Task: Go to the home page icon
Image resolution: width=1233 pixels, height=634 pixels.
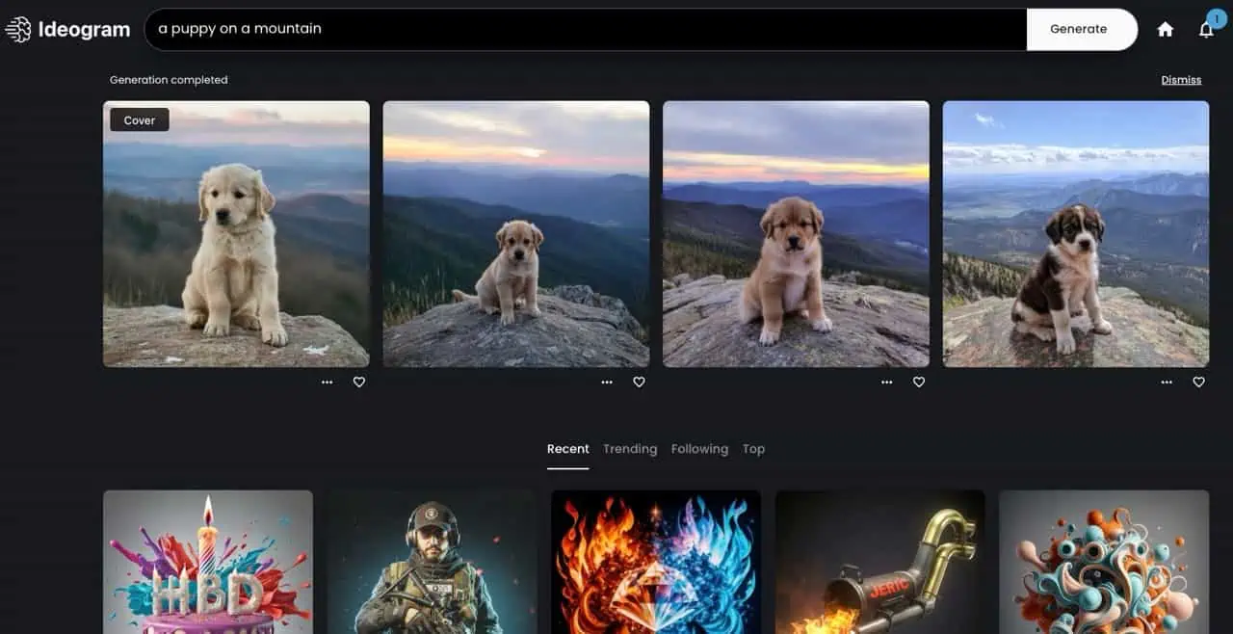Action: pyautogui.click(x=1165, y=30)
